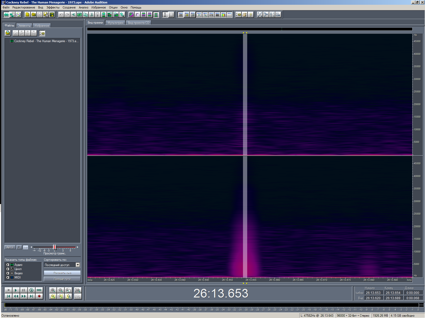
Task: Switch to the Мультитрек tab
Action: 116,23
